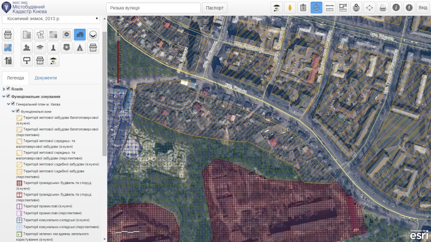Viewport: 431px width, 242px height.
Task: Select the police badge layer icon
Action: (x=67, y=47)
